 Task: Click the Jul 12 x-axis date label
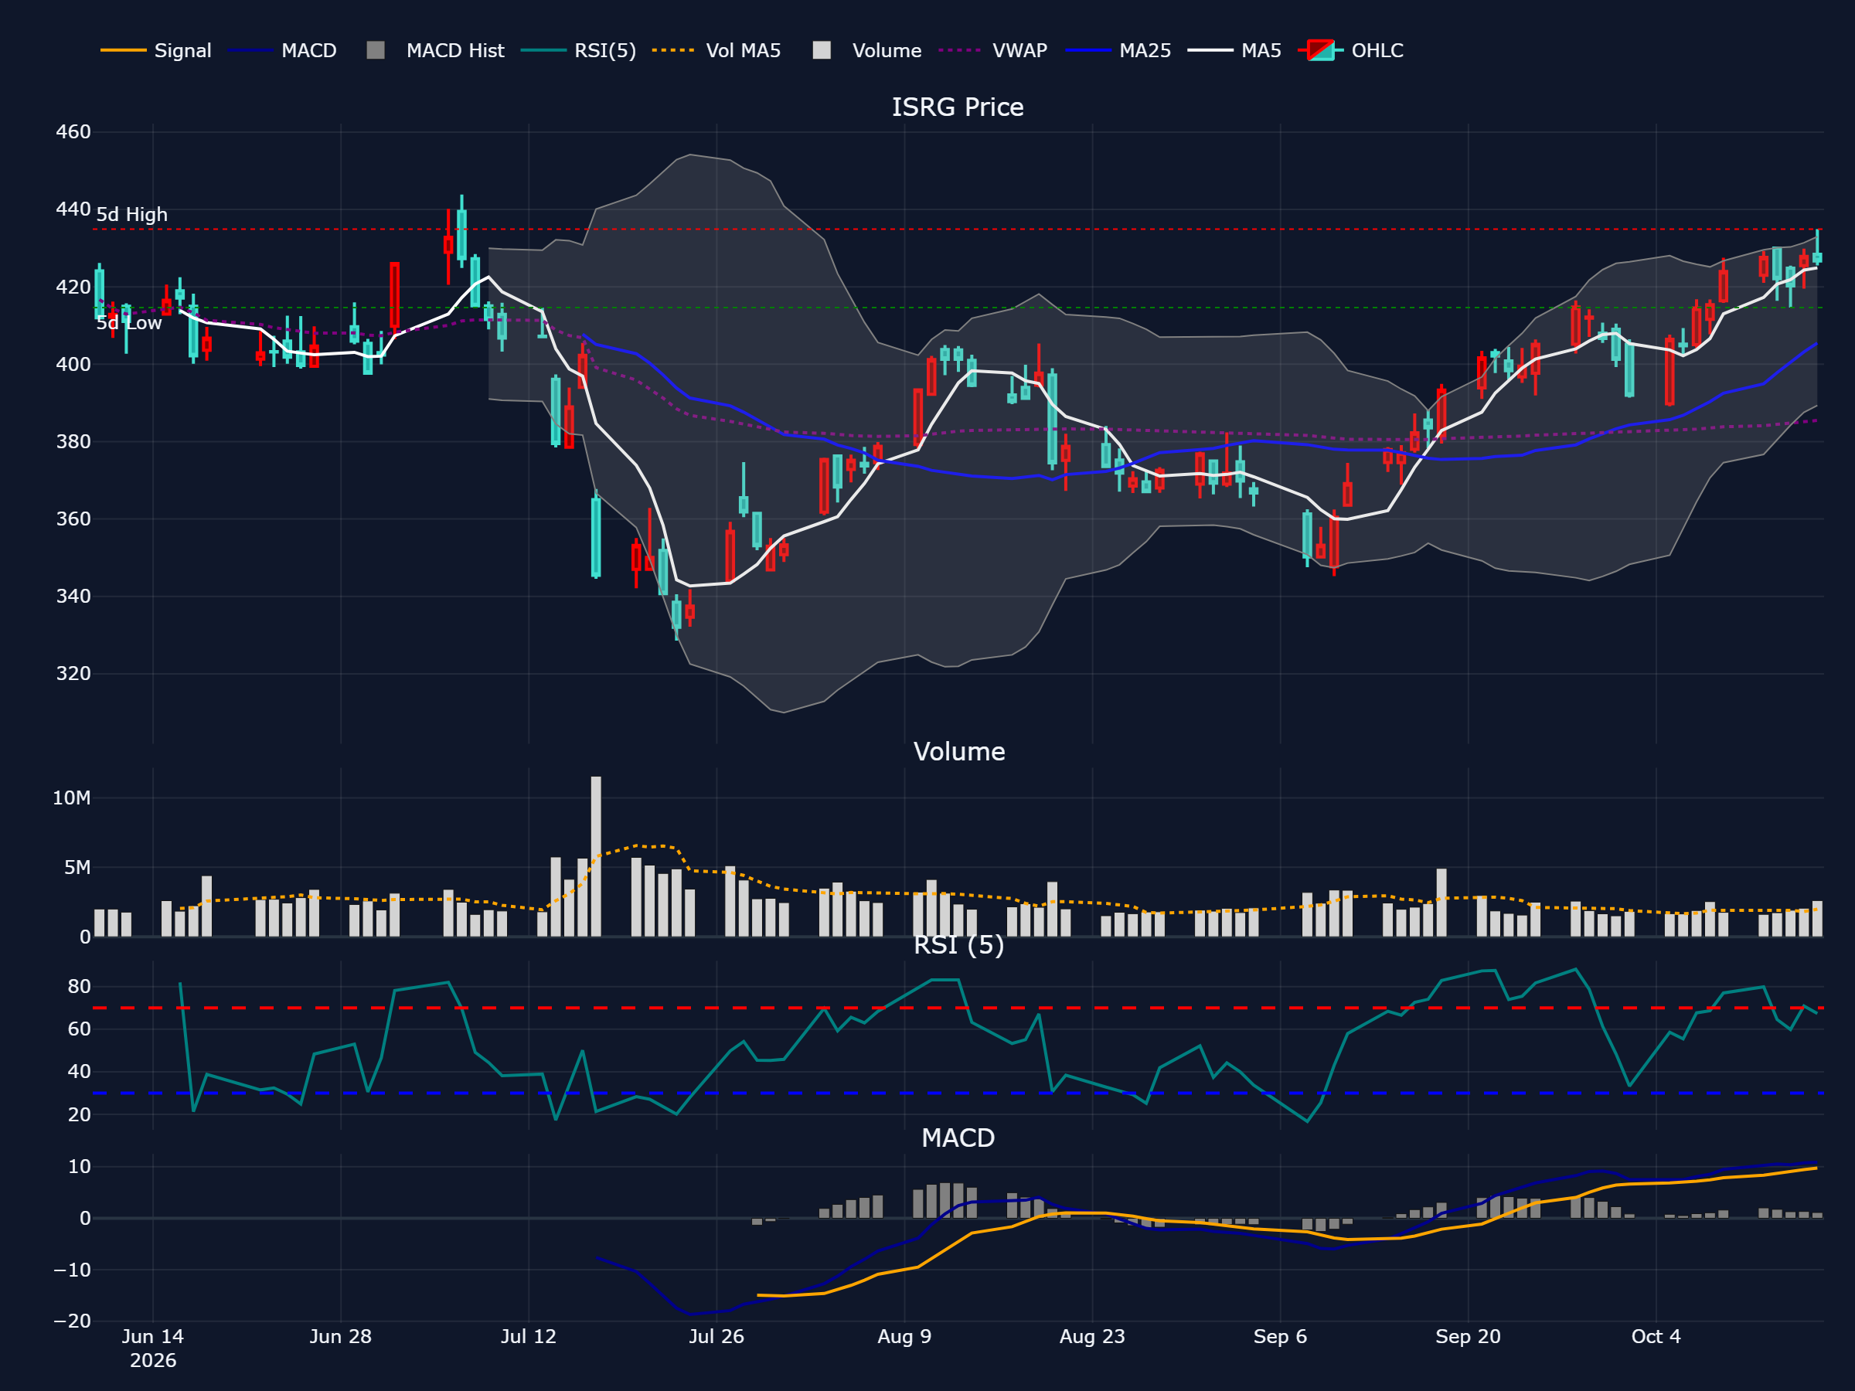(x=529, y=1336)
